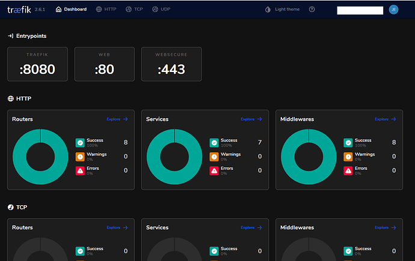This screenshot has height=261, width=415.
Task: Click arrow next to TCP Routers Explore
Action: 126,227
